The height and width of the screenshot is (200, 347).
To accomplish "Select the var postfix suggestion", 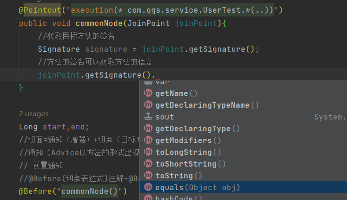I will click(162, 82).
